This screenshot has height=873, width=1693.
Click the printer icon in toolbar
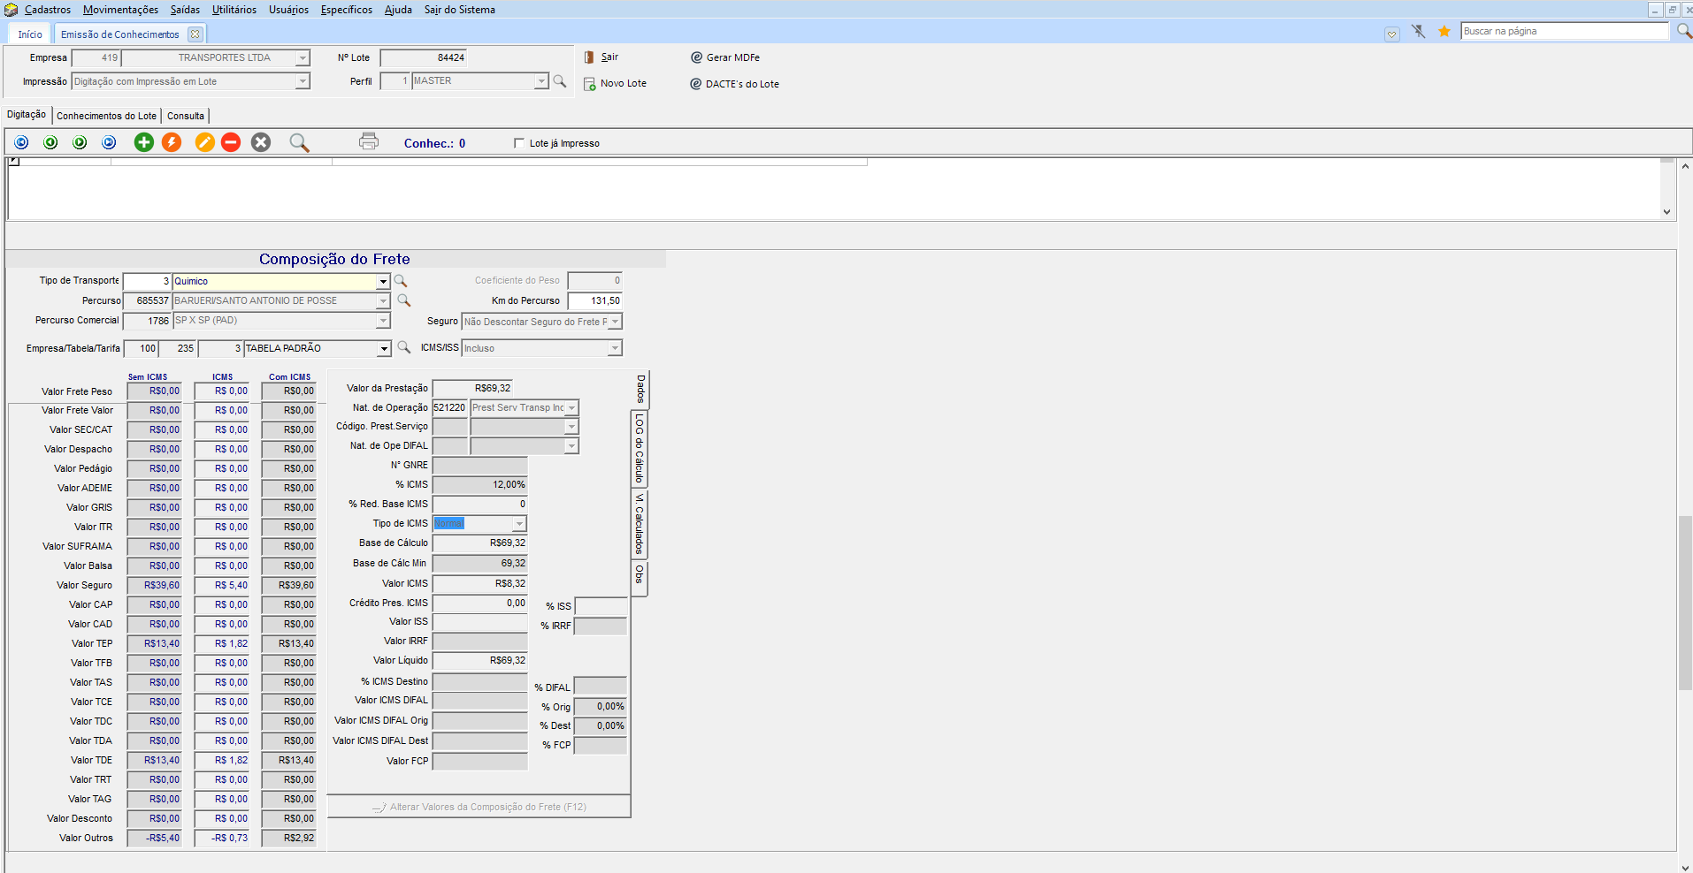369,141
